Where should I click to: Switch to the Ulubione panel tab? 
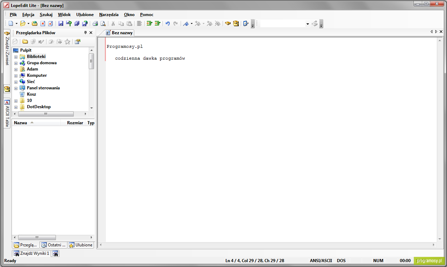point(81,245)
